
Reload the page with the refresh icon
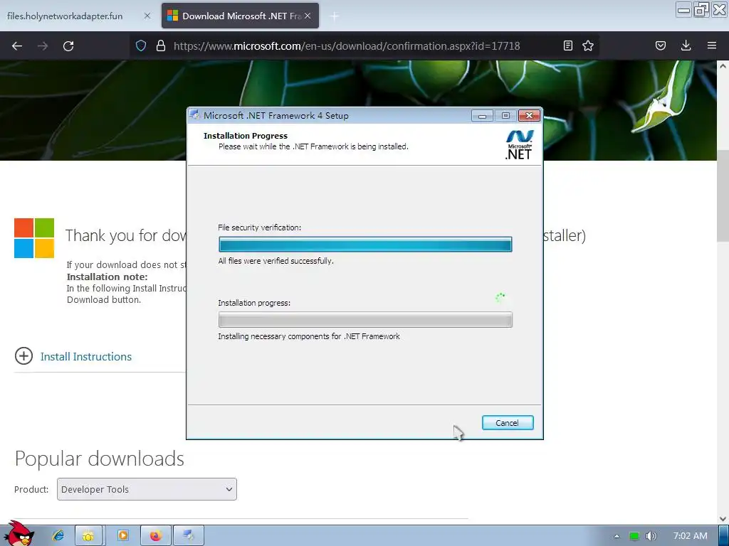(68, 46)
